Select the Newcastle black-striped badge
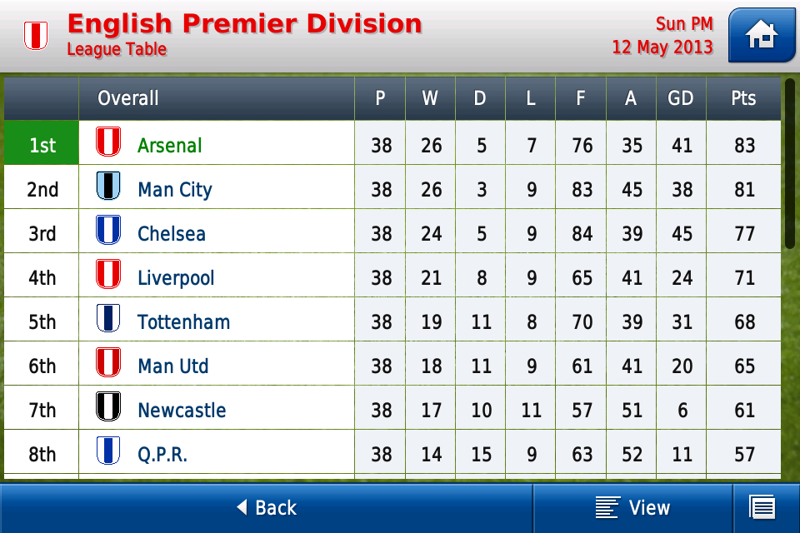Viewport: 800px width, 533px height. [x=108, y=406]
